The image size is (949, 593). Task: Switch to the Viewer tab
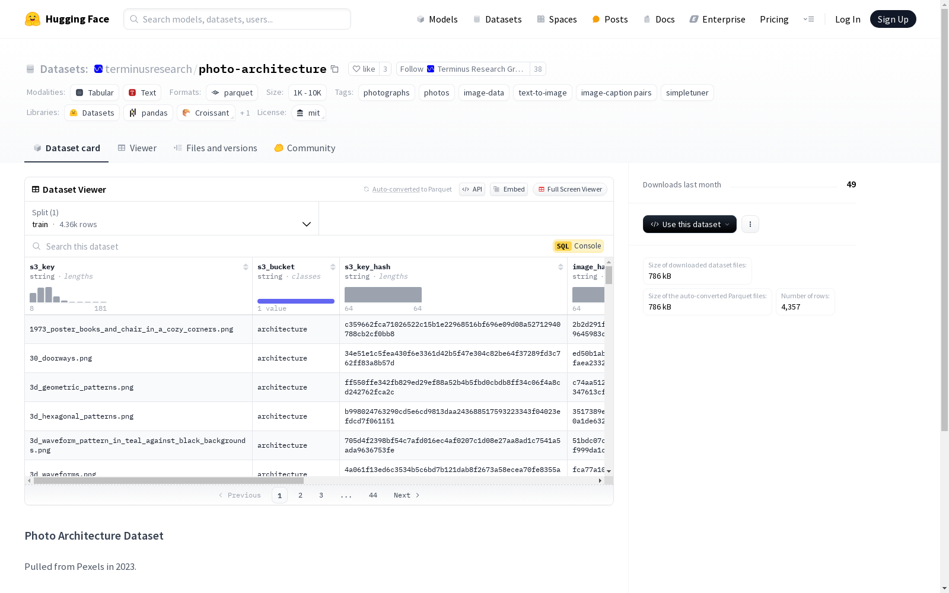click(x=137, y=148)
